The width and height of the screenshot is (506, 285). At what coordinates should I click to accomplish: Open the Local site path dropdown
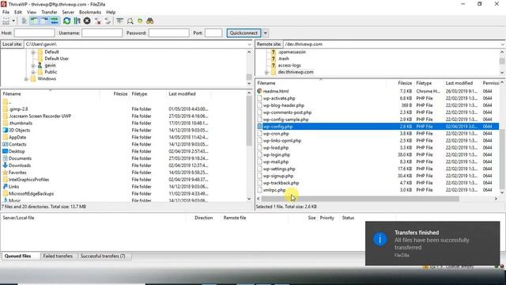coord(250,44)
